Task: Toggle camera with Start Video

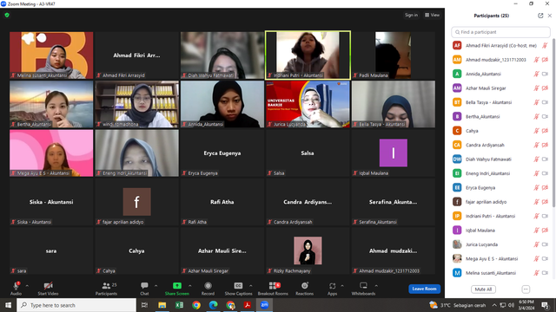Action: coord(49,289)
